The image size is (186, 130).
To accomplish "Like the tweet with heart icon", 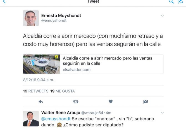I will point(110,102).
